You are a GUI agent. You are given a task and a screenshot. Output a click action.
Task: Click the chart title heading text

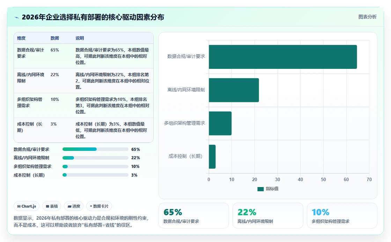tap(93, 17)
